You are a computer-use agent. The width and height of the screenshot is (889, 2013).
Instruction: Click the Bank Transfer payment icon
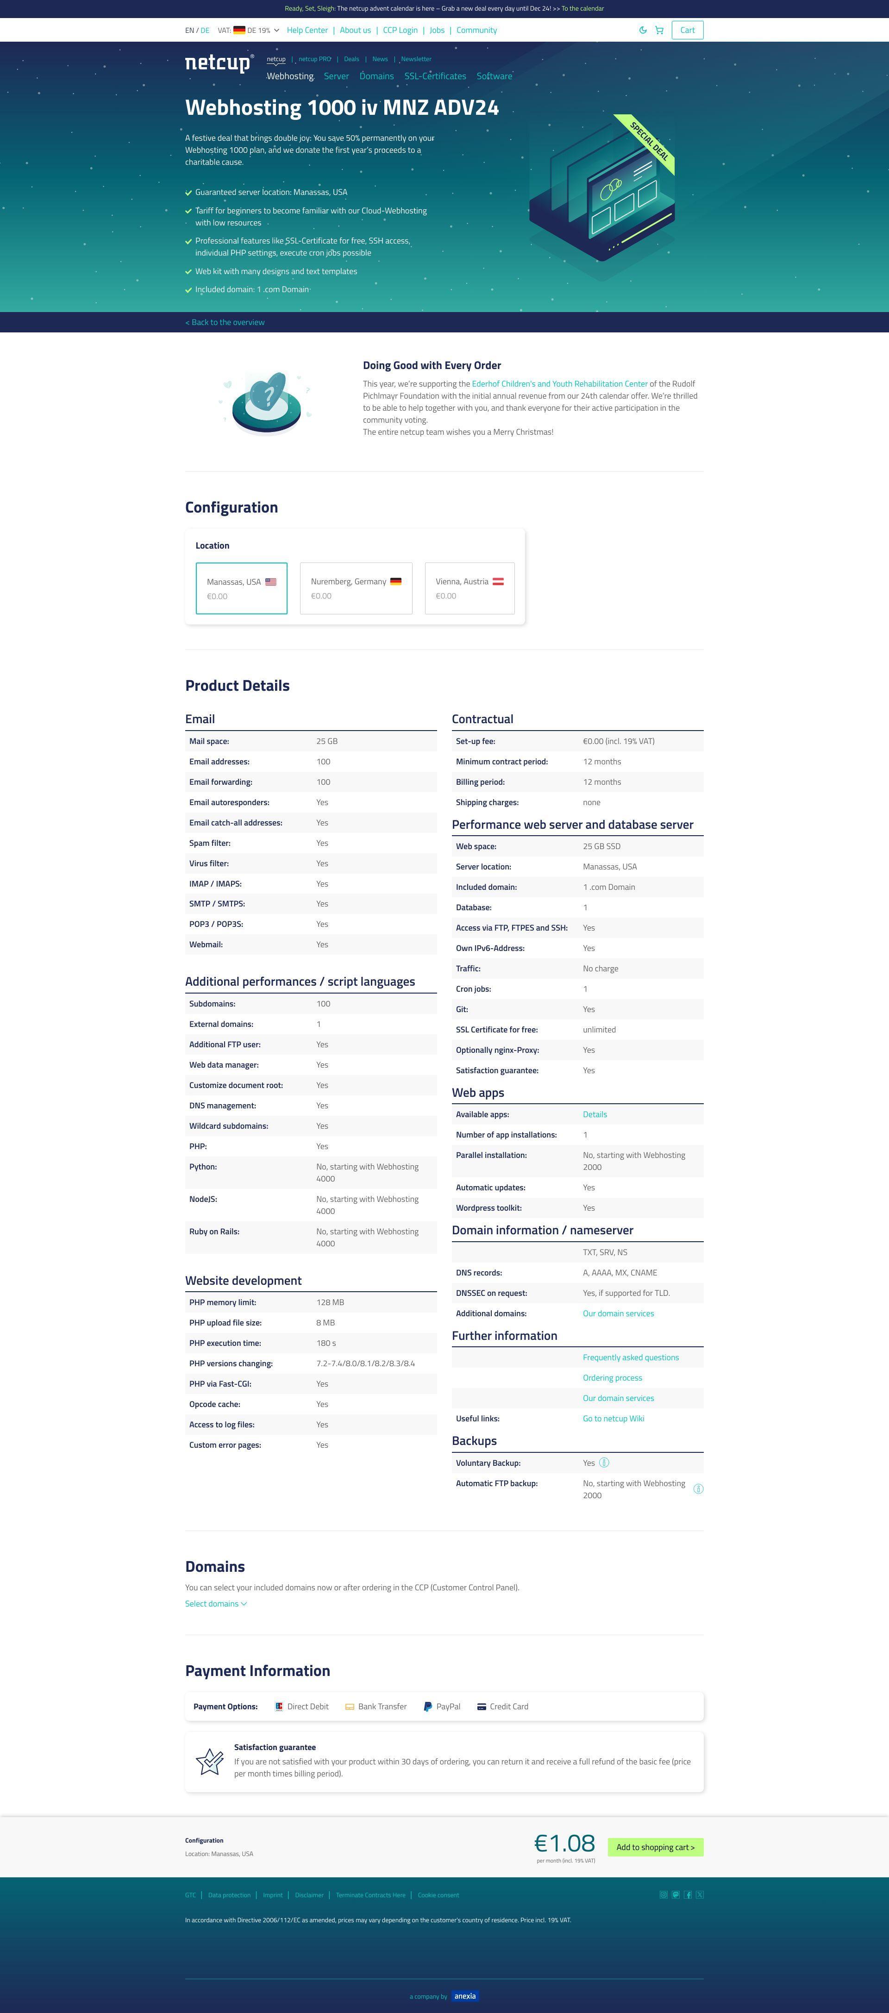[350, 1707]
